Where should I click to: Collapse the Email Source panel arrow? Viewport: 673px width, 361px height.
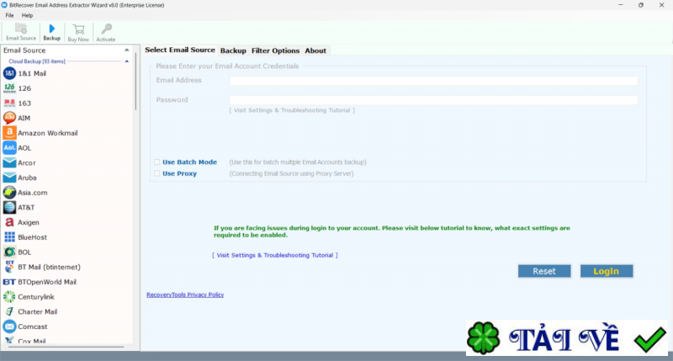[x=127, y=50]
